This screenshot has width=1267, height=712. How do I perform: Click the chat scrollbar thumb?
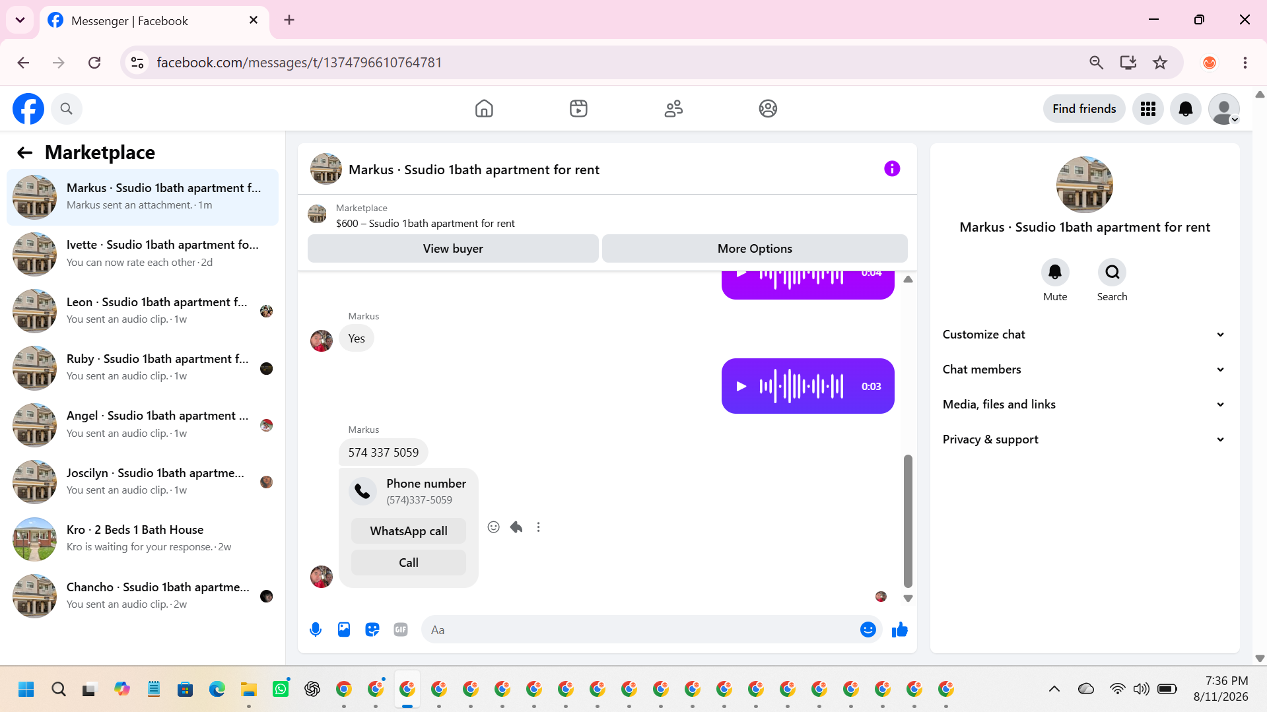pos(908,521)
